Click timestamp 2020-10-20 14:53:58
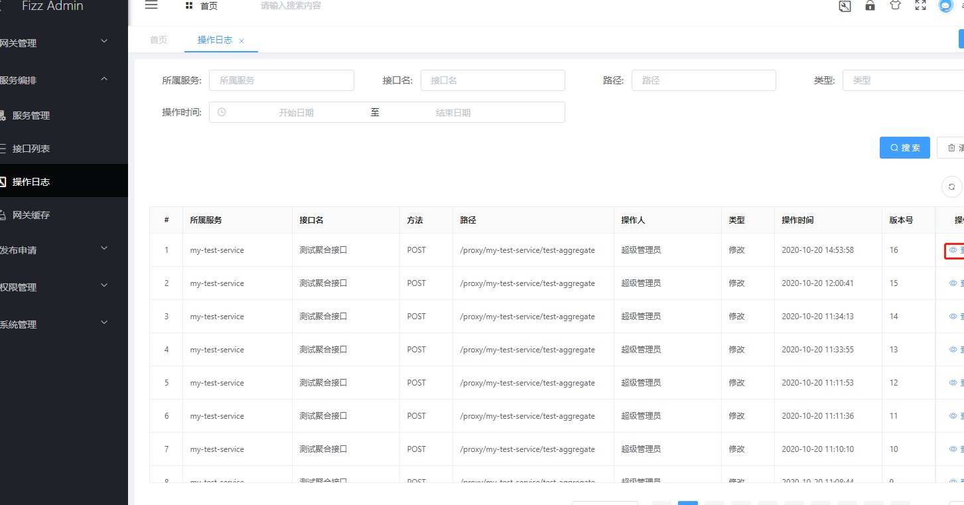 817,250
